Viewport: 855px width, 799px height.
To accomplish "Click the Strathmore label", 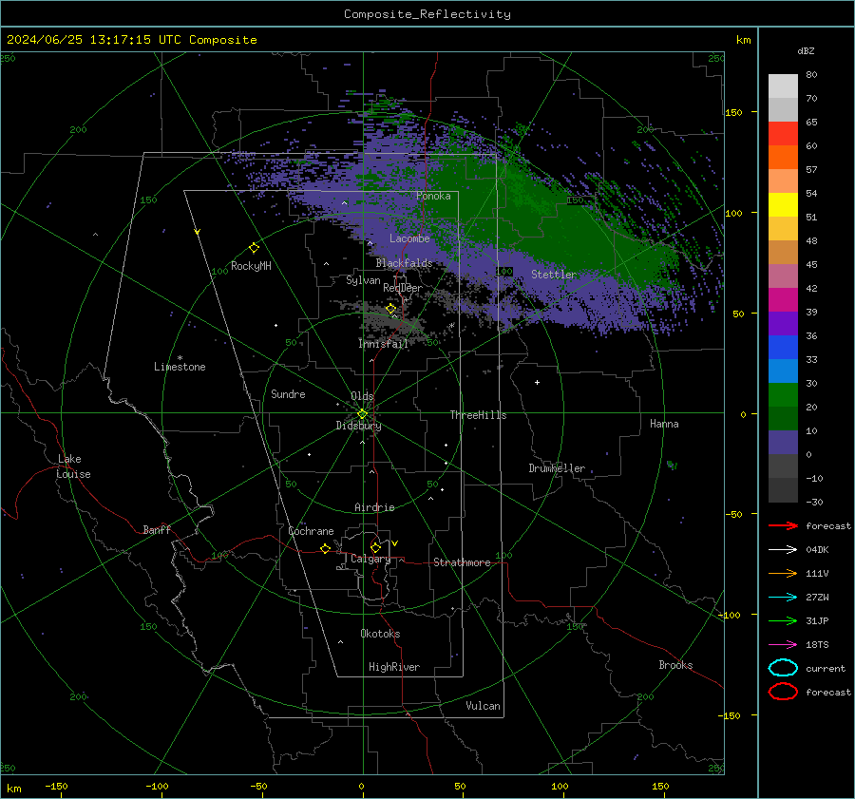I will pyautogui.click(x=462, y=562).
